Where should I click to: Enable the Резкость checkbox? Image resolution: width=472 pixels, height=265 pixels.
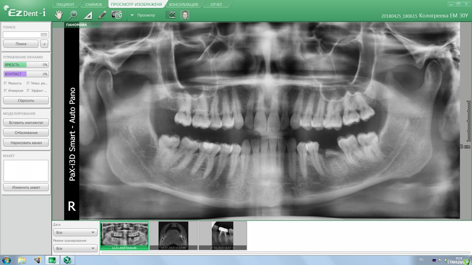click(5, 83)
